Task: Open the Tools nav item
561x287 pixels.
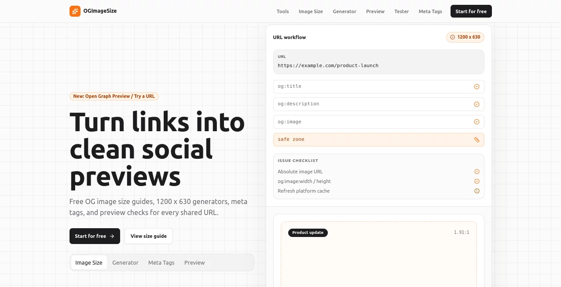Action: point(283,11)
